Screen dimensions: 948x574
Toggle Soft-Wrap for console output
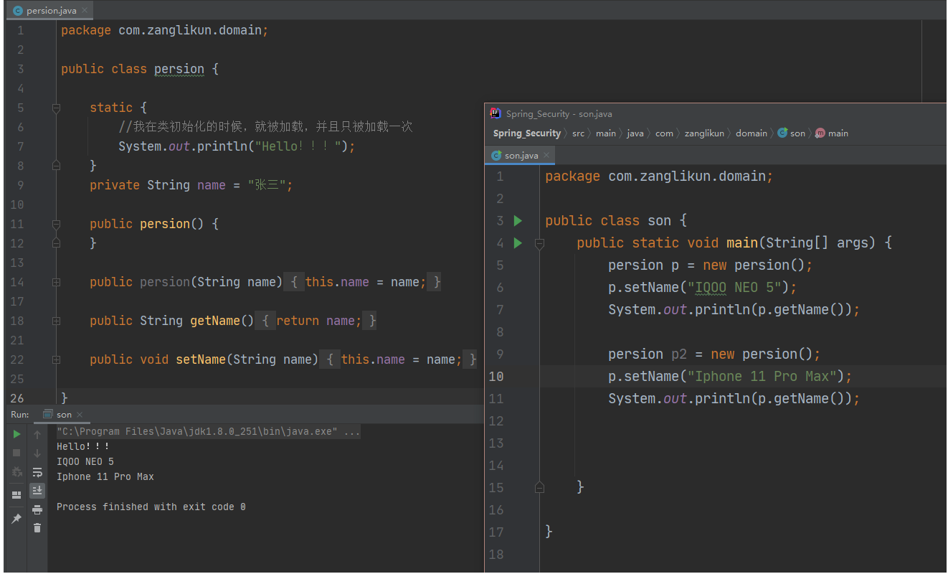[x=37, y=471]
